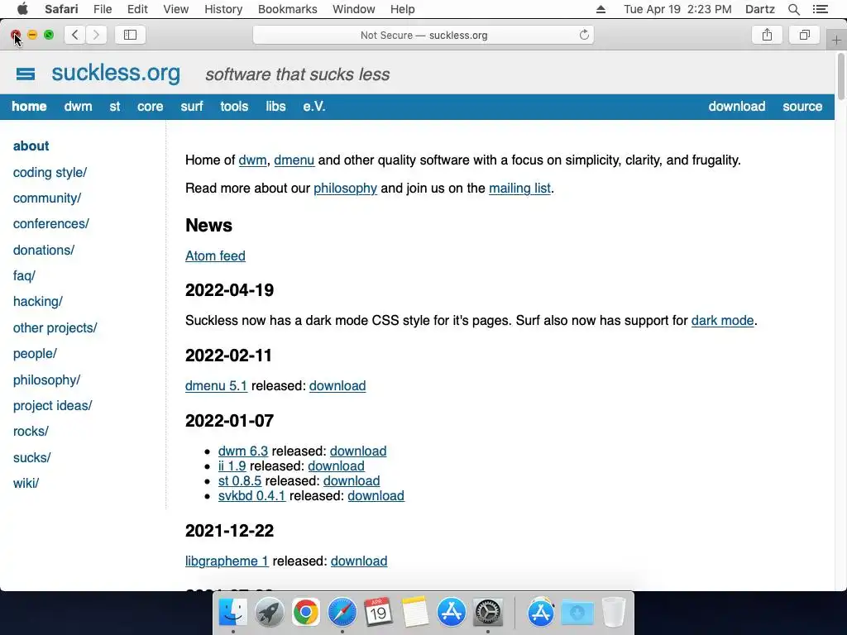Open Launchpad rocket icon in Dock
The height and width of the screenshot is (635, 847).
tap(269, 612)
